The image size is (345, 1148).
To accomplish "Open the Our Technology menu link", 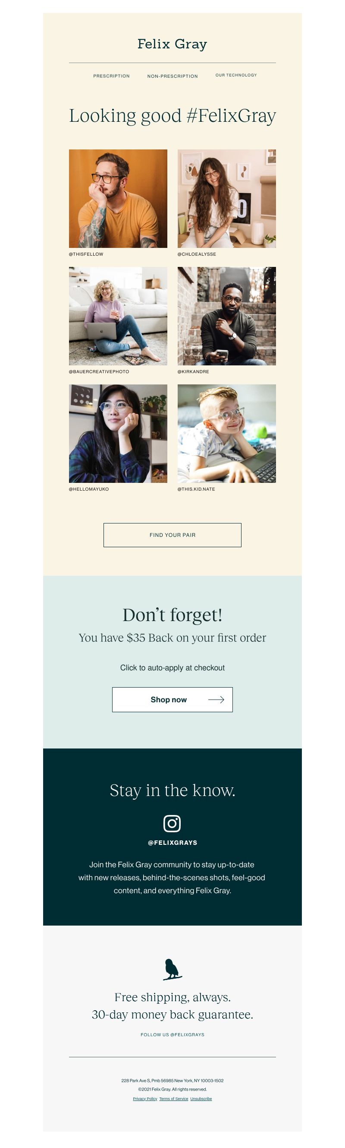I will (236, 75).
